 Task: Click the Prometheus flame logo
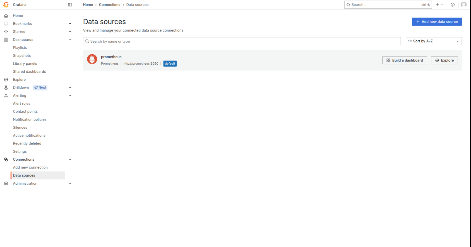(x=92, y=59)
